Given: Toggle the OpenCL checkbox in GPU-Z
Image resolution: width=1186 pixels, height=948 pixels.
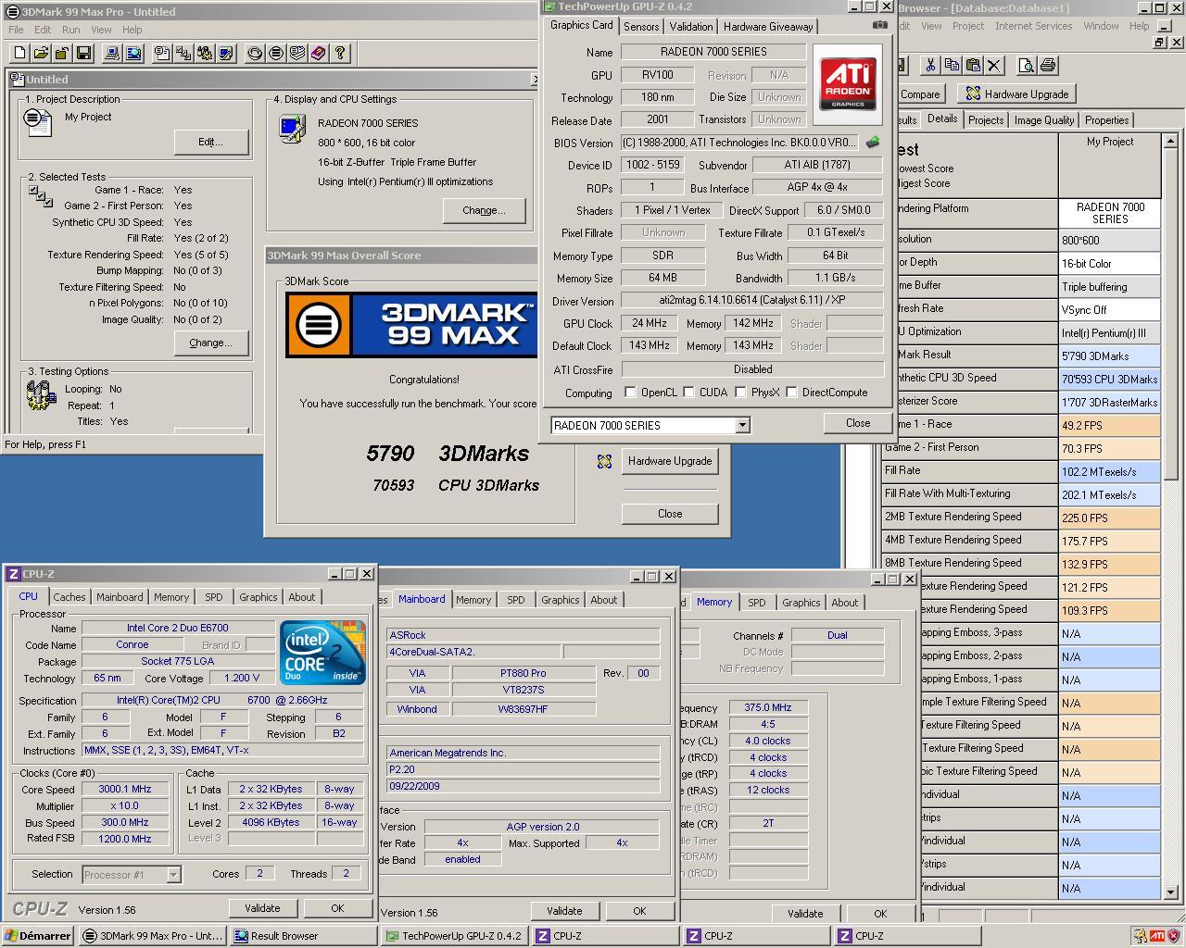Looking at the screenshot, I should (630, 393).
